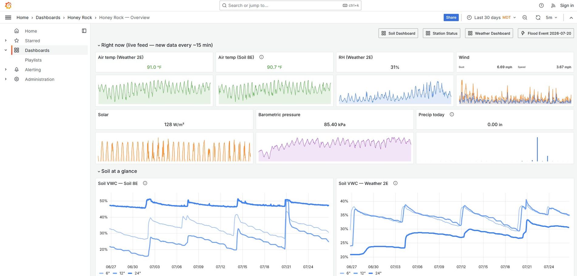
Task: Show info for Soil VWC — Weather 2E
Action: [x=395, y=183]
